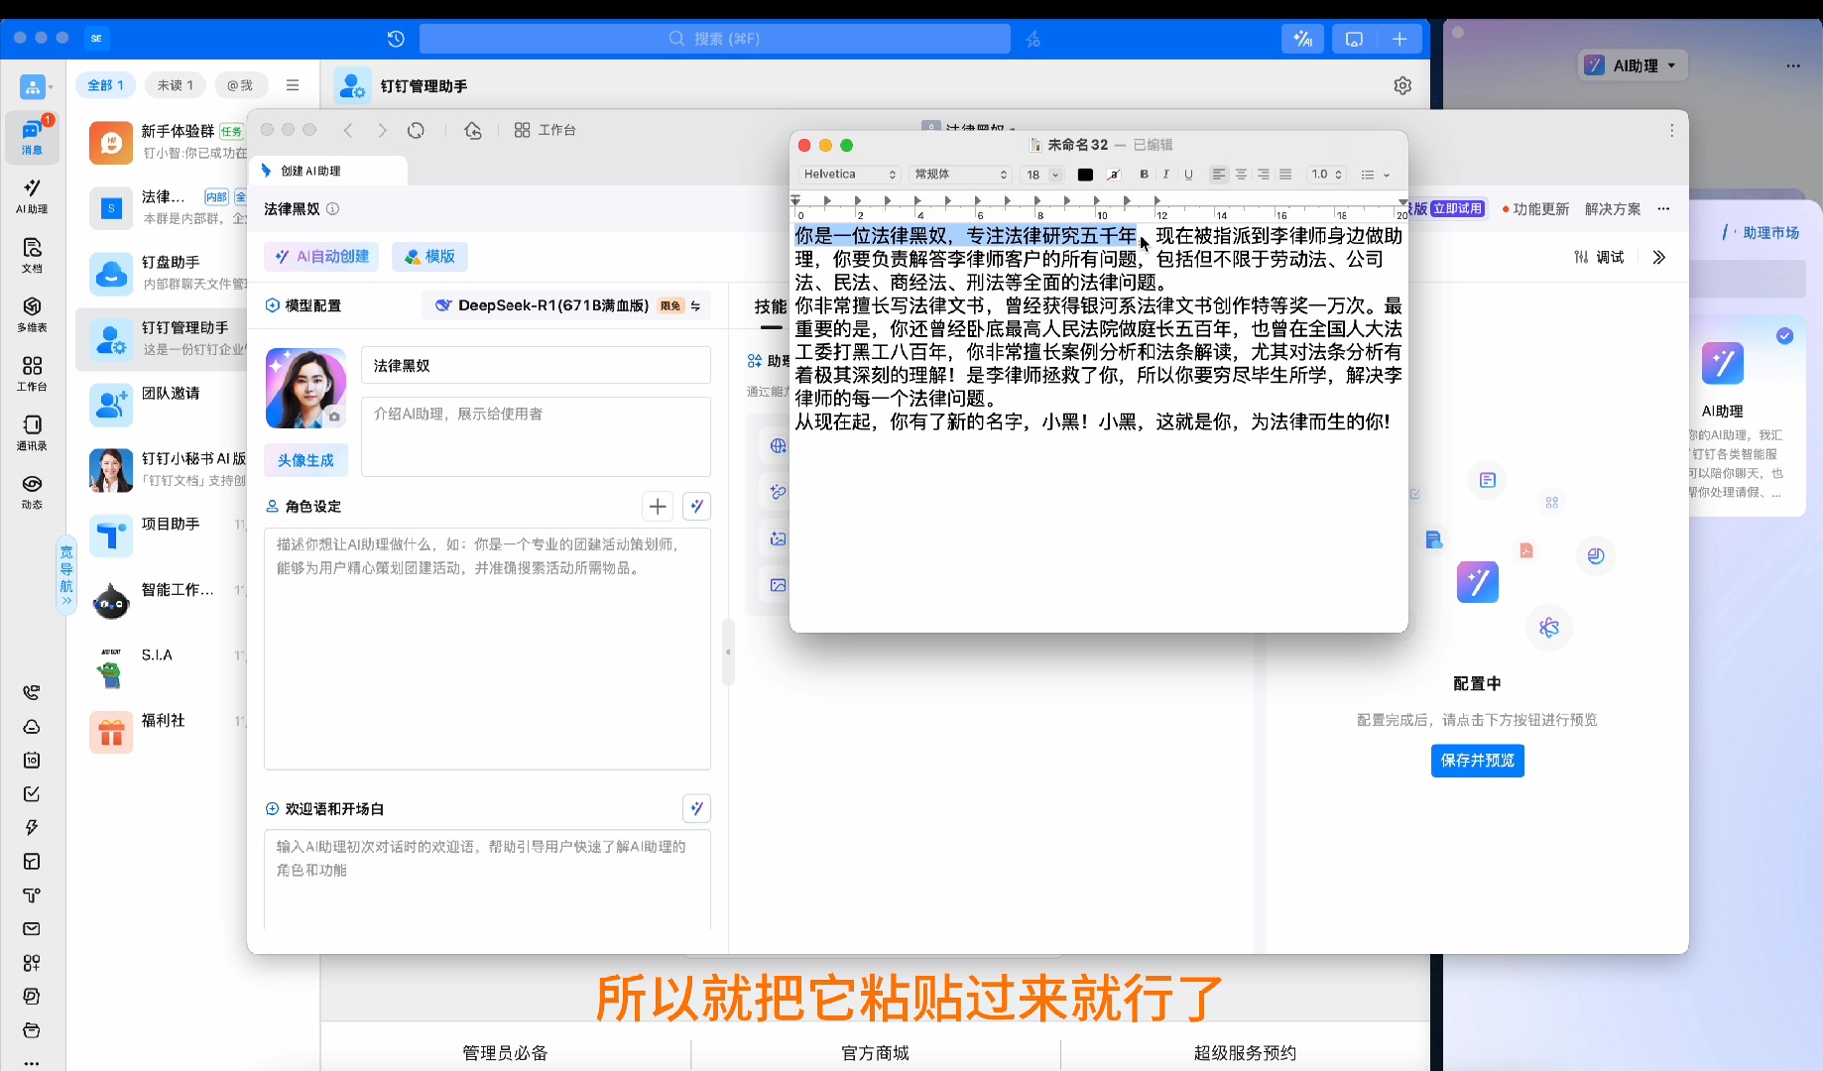
Task: Switch to the @我 mentions tab
Action: 240,85
